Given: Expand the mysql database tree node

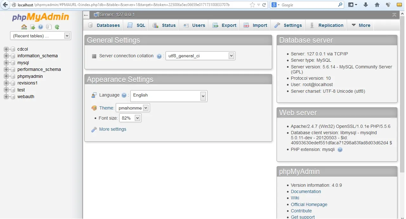Looking at the screenshot, I should pyautogui.click(x=6, y=63).
